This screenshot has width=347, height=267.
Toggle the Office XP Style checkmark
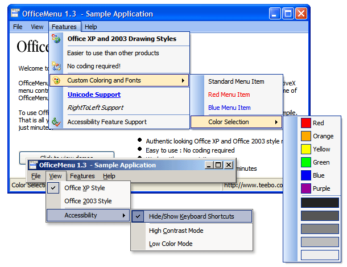pyautogui.click(x=53, y=188)
